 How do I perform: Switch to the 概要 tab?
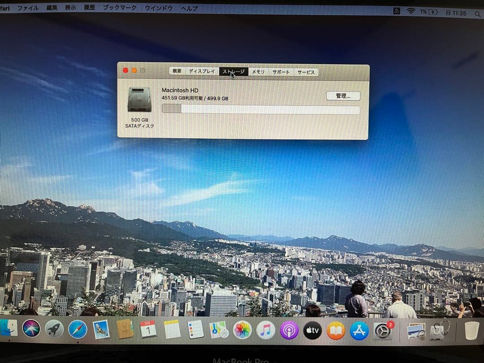176,71
